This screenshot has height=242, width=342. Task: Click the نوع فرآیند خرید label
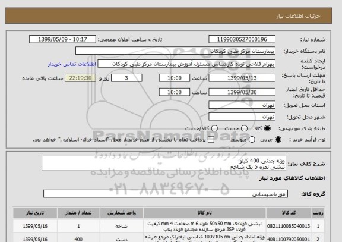click(x=307, y=140)
